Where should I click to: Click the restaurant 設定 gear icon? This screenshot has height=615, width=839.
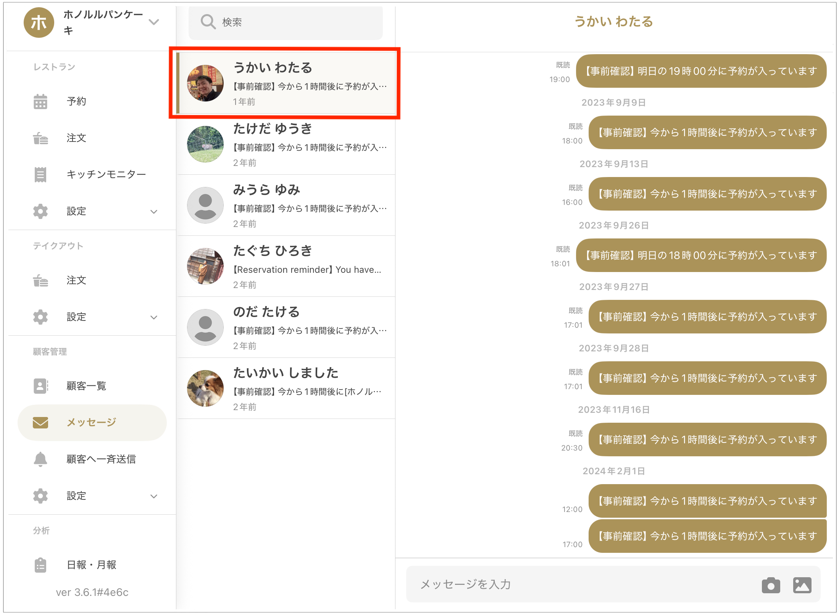coord(40,211)
